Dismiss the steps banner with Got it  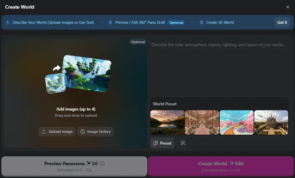(282, 22)
